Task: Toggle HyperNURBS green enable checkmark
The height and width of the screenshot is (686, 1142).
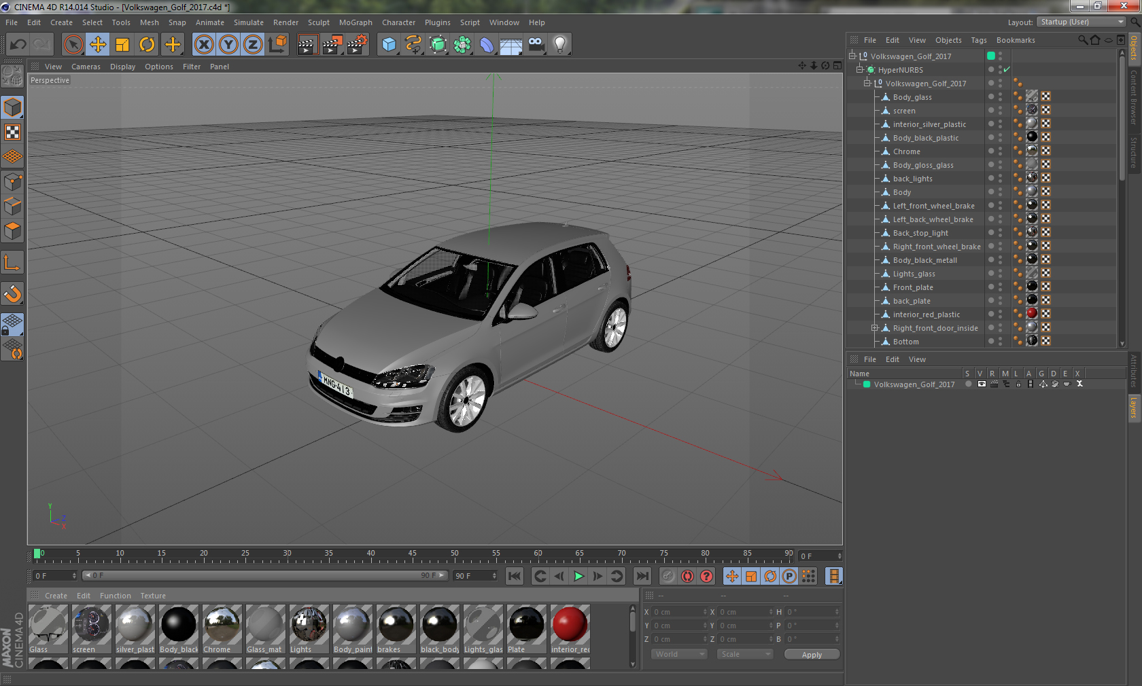Action: pos(1007,69)
